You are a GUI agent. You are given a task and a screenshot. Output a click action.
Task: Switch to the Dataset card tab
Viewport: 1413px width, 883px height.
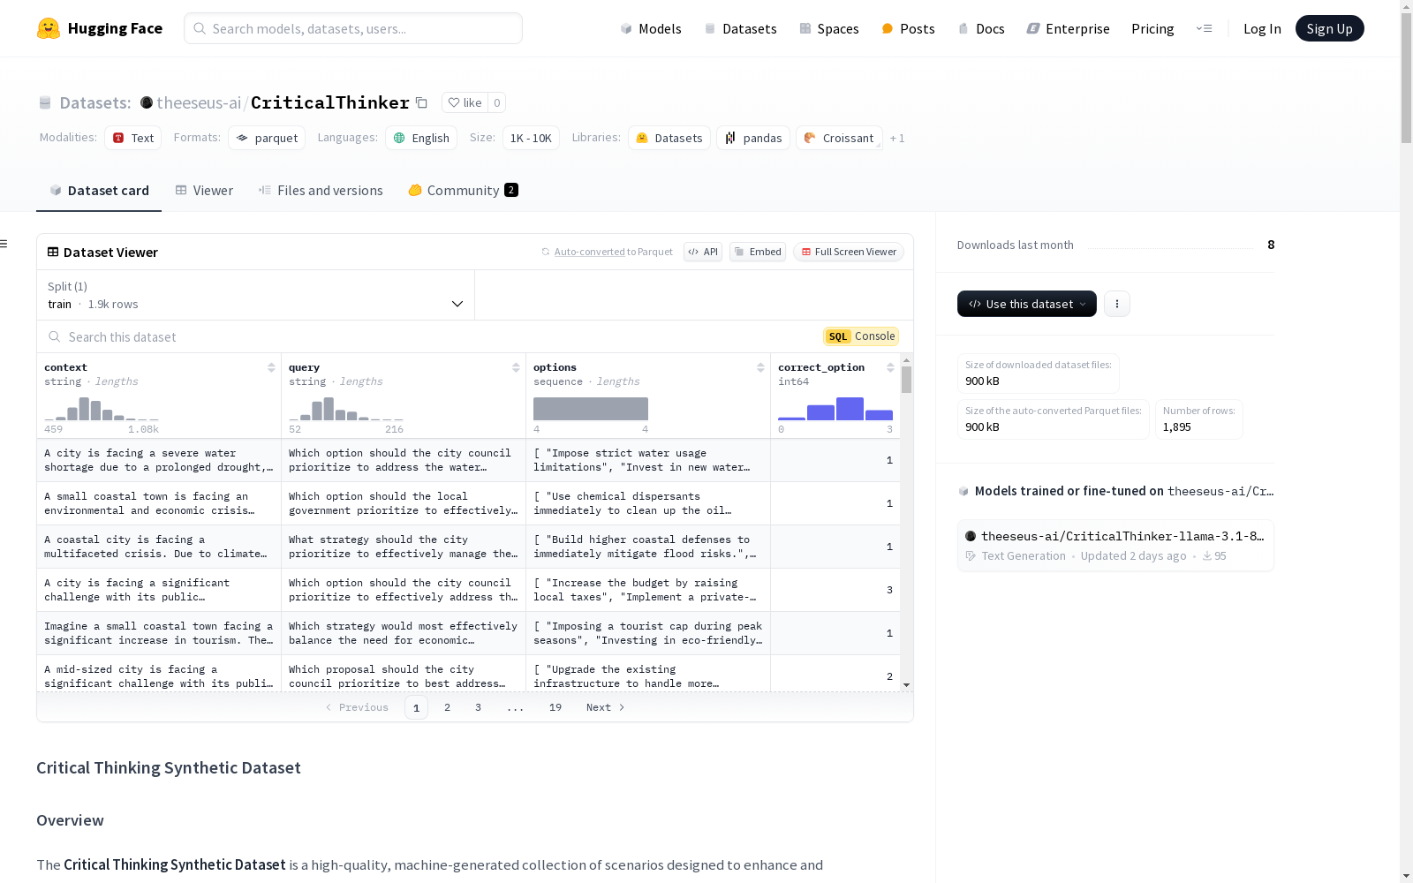click(x=99, y=191)
